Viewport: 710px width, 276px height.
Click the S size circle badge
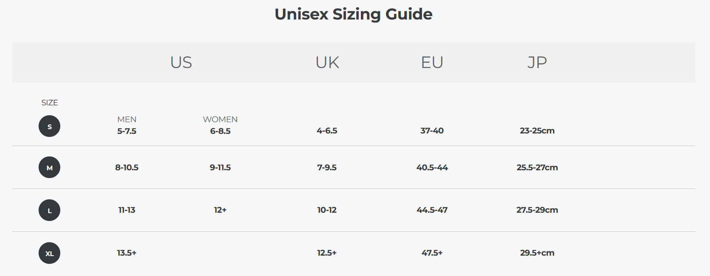pos(49,127)
